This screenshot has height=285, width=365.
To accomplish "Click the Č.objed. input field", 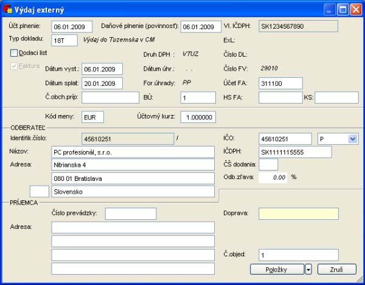I will pos(299,255).
